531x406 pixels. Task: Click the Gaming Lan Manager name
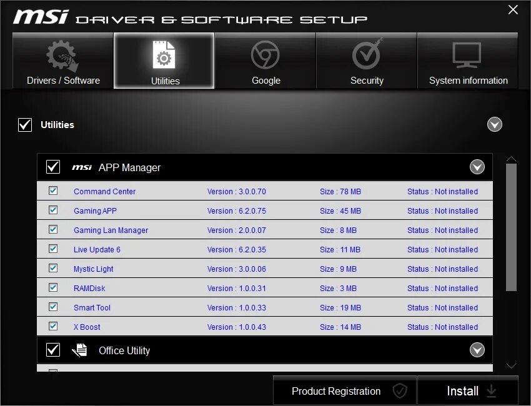click(111, 230)
